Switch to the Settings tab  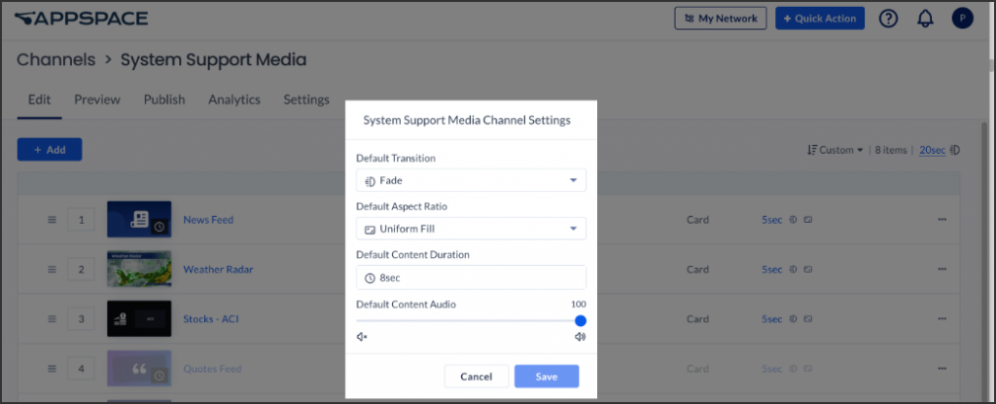tap(306, 100)
